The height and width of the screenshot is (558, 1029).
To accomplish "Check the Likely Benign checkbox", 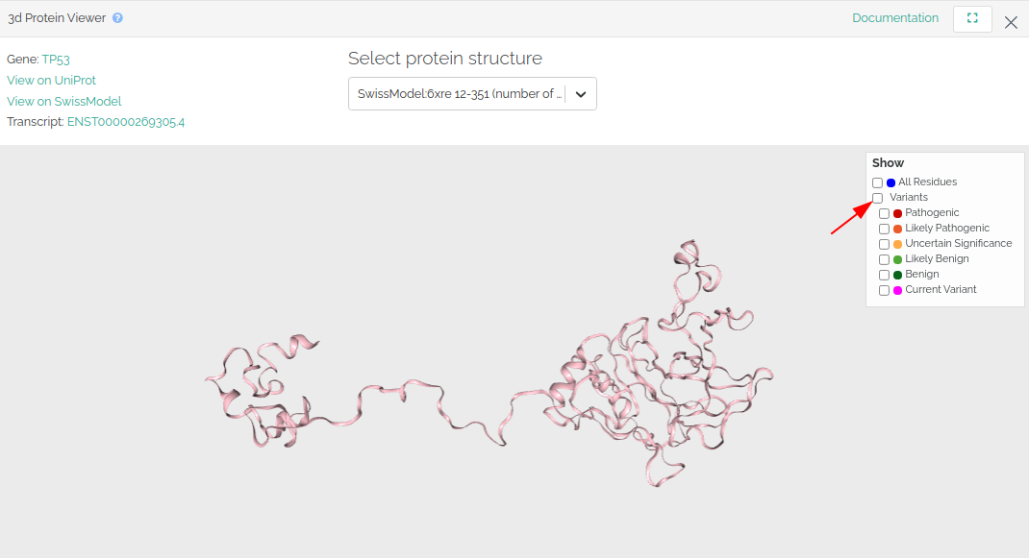I will pyautogui.click(x=884, y=259).
